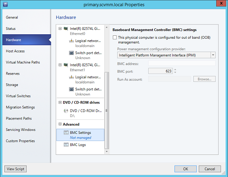
Task: Click the window icon in the title bar
Action: [5, 5]
